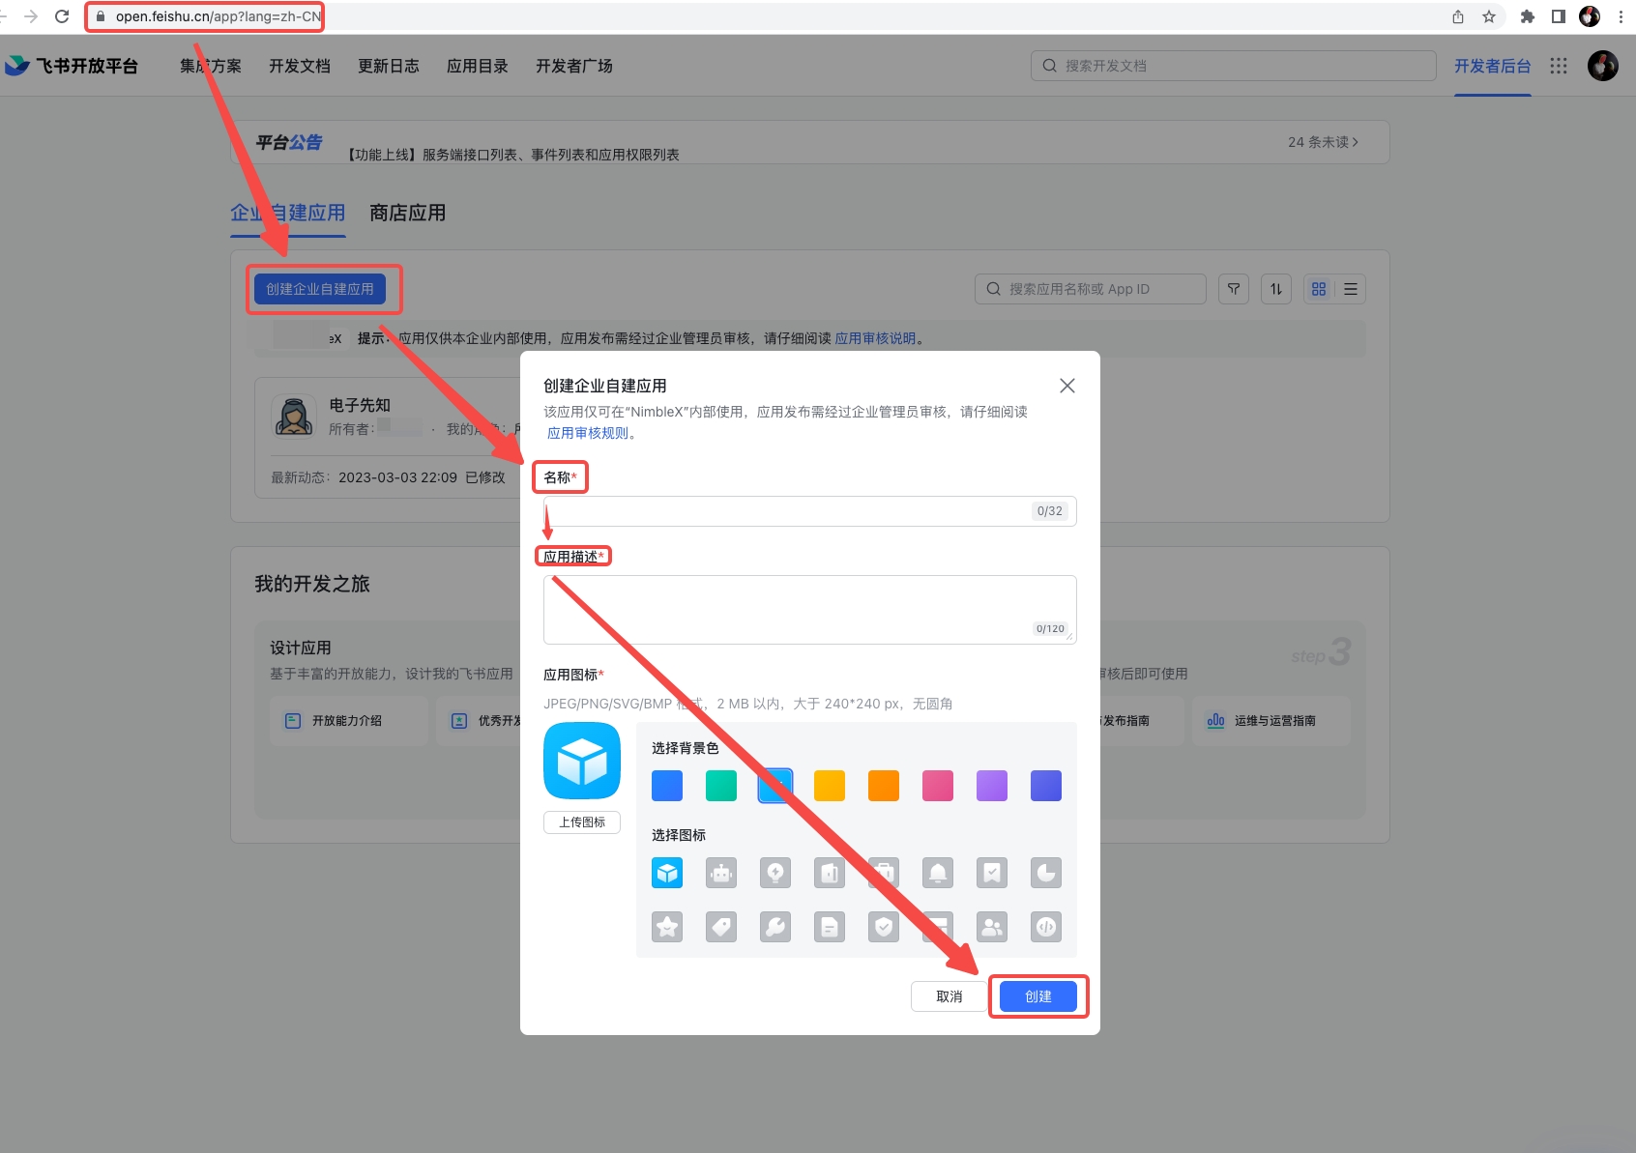Click the blue 创建 button

coord(1038,996)
